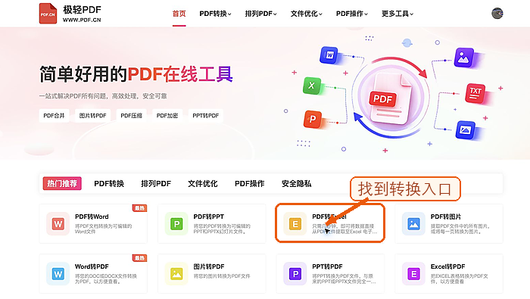
Task: Open the PDF转Word title link
Action: (92, 216)
